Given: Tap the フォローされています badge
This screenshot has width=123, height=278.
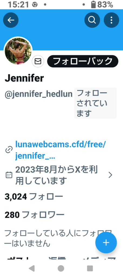Looking at the screenshot, I should pos(95,103).
